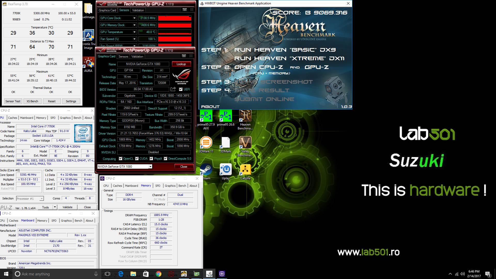Open Valley Benchmark desktop shortcut
This screenshot has width=496, height=279.
click(245, 146)
